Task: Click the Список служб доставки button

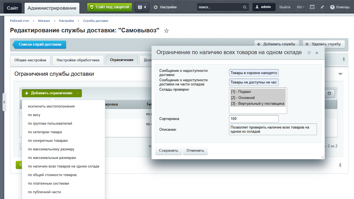Action: 39,44
